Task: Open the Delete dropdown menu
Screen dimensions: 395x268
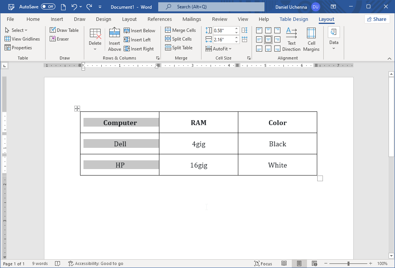Action: click(95, 39)
